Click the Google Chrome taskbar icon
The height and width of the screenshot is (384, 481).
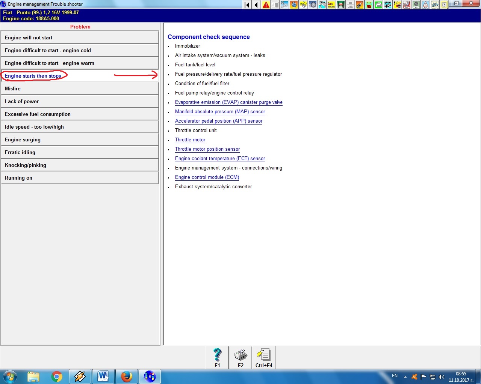point(57,376)
